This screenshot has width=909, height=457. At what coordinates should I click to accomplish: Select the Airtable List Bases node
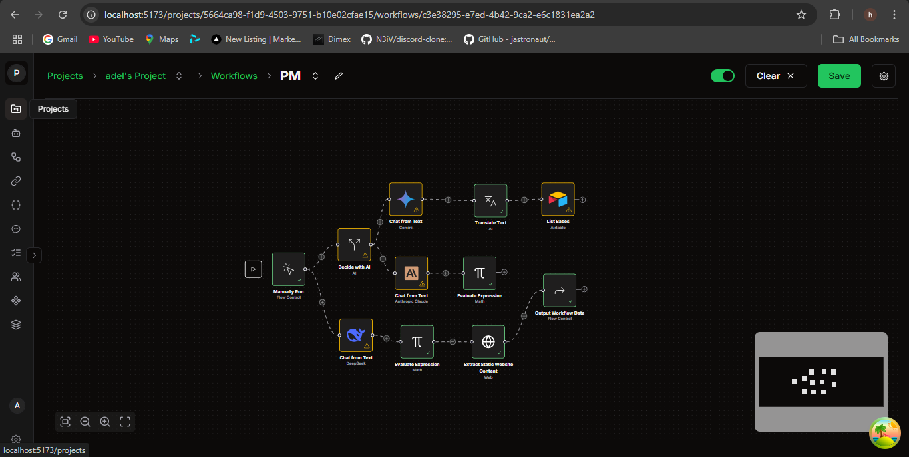coord(558,199)
